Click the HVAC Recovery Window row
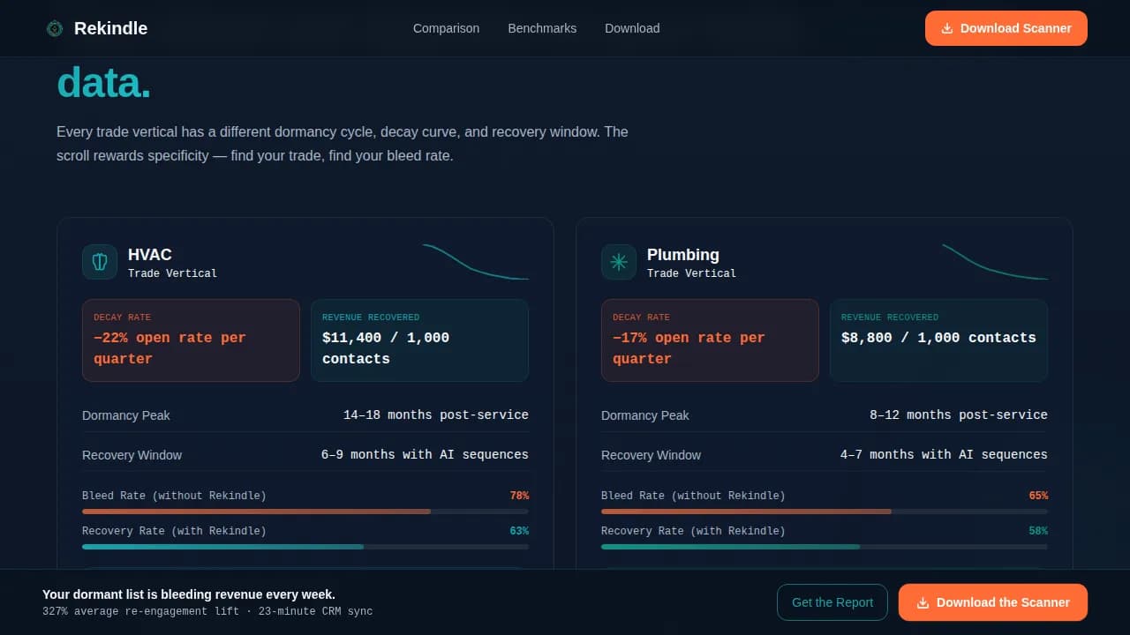The height and width of the screenshot is (635, 1130). point(305,454)
